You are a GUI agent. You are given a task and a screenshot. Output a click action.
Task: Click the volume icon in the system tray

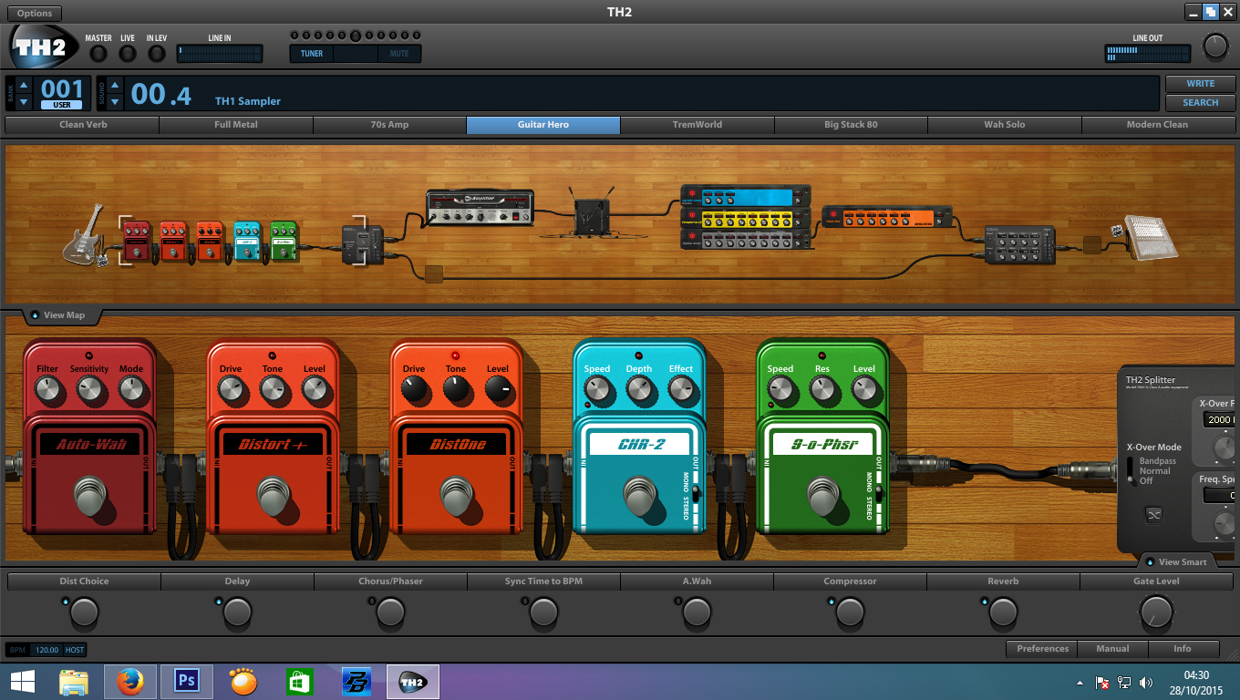pyautogui.click(x=1146, y=683)
